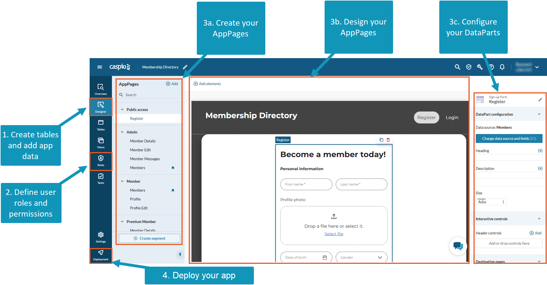
Task: Collapse the Member segment
Action: click(122, 181)
